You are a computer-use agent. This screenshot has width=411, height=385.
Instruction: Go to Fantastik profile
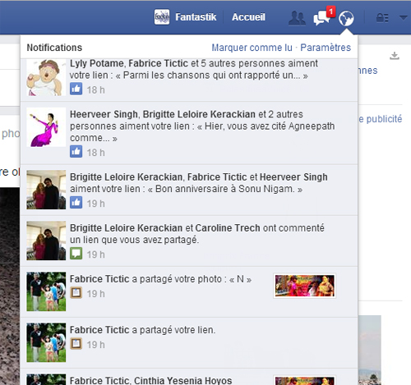point(196,17)
